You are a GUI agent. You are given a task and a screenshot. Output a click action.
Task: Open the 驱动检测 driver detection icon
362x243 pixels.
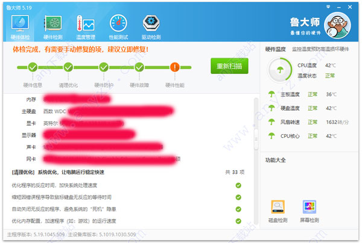[151, 26]
